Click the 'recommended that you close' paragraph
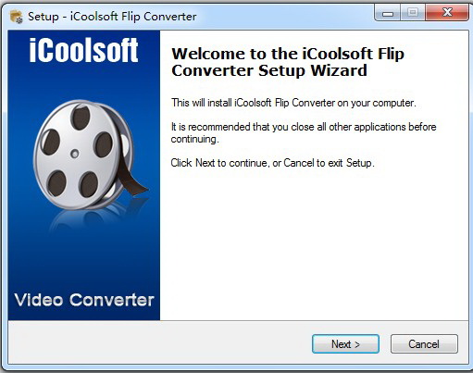Viewport: 473px width, 373px height. tap(304, 132)
